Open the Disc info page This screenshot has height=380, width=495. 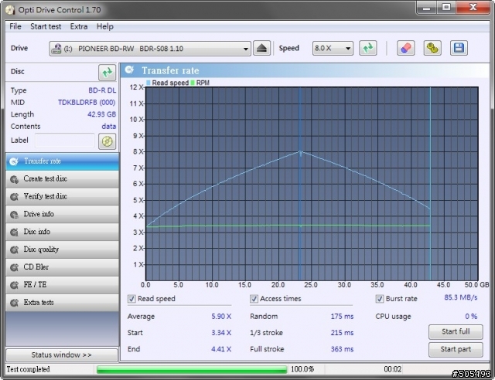pos(62,232)
